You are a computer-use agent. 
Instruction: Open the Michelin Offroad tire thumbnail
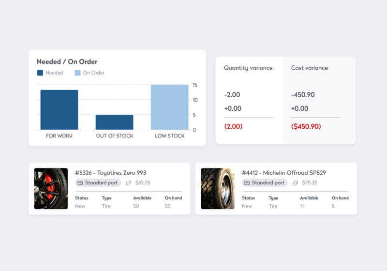[218, 188]
